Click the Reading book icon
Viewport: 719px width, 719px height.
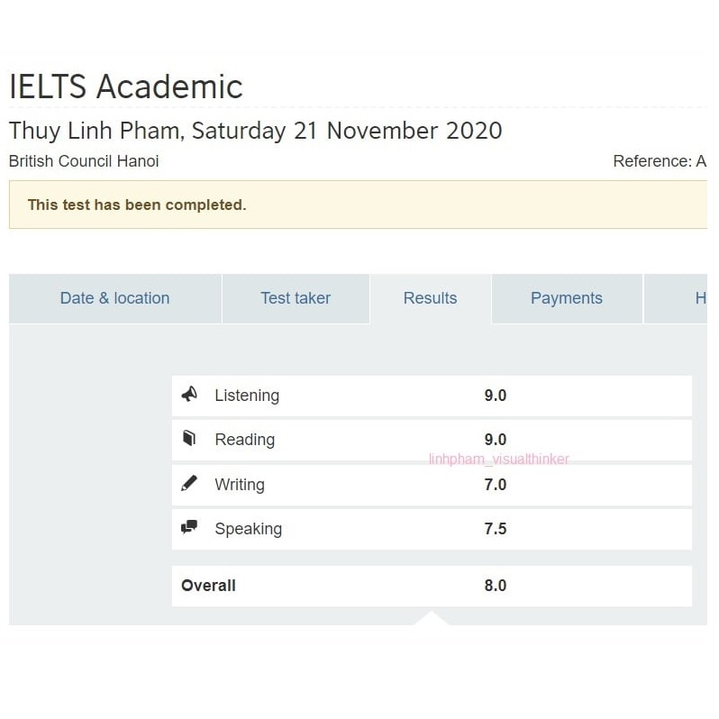point(189,439)
